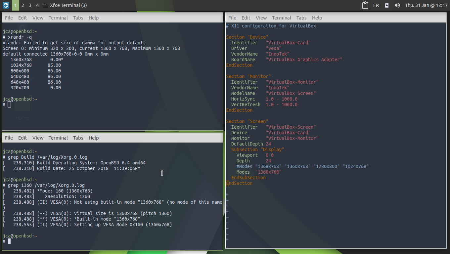Click the Section "Screen" line
Viewport: 450px width, 254px height.
tap(247, 121)
